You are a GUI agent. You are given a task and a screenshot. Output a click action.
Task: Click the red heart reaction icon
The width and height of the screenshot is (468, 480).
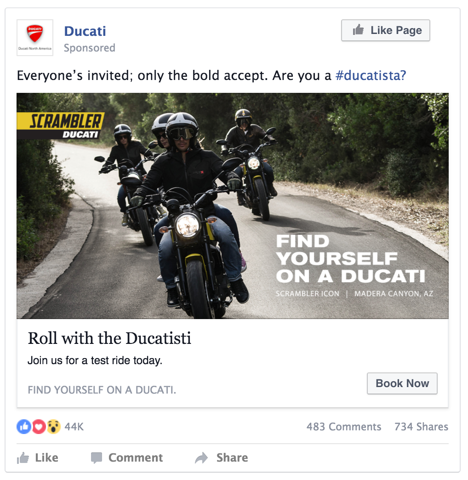(39, 426)
